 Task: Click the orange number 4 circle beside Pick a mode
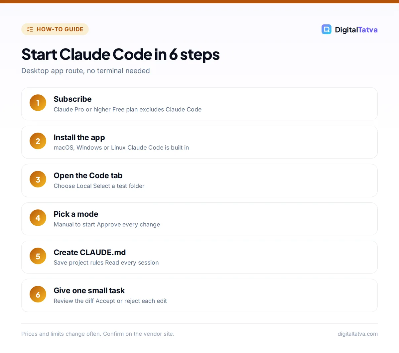tap(38, 218)
